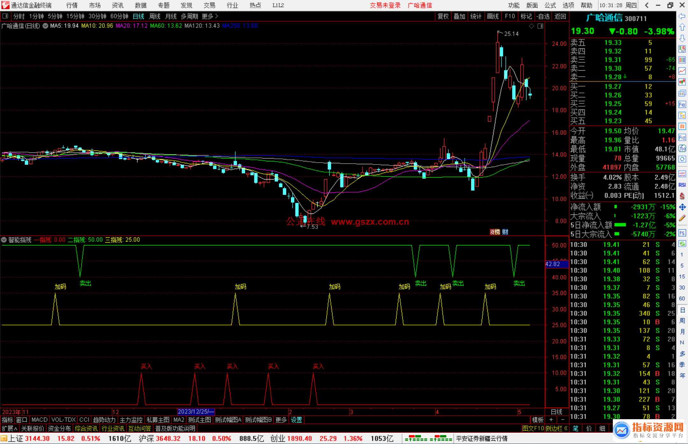Click the F12 trading sidebar icon

(x=682, y=137)
